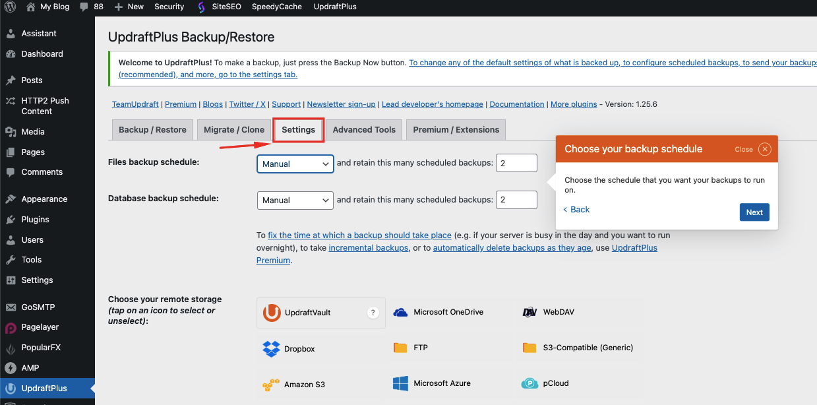This screenshot has height=405, width=817.
Task: Open the Blogs link
Action: 213,104
